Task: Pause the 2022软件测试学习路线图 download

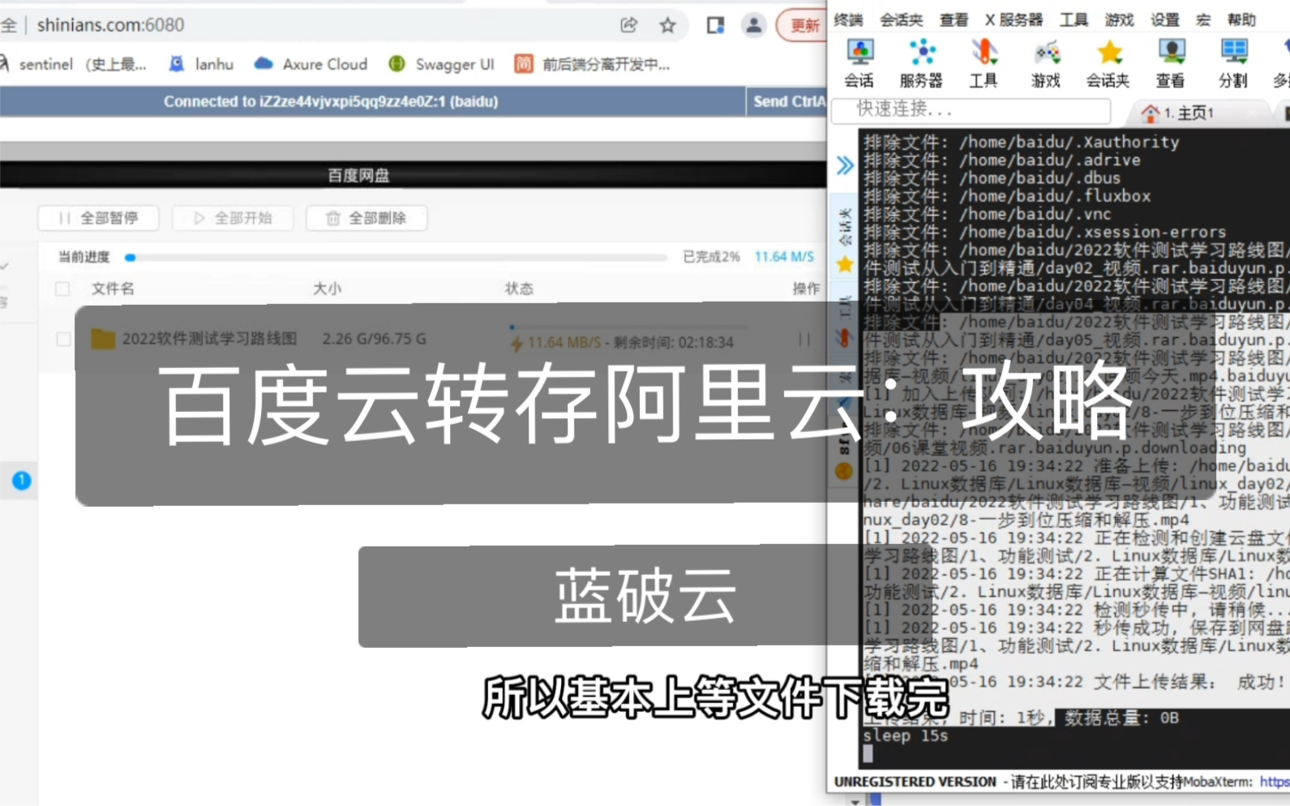Action: pyautogui.click(x=804, y=339)
